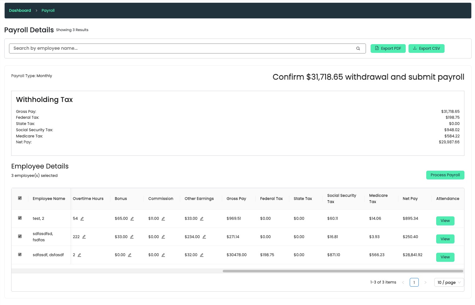Select Payroll in the breadcrumb
This screenshot has height=305, width=475.
48,10
